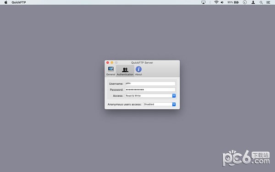Open the user account menu icon
This screenshot has width=275, height=172.
[x=253, y=2]
